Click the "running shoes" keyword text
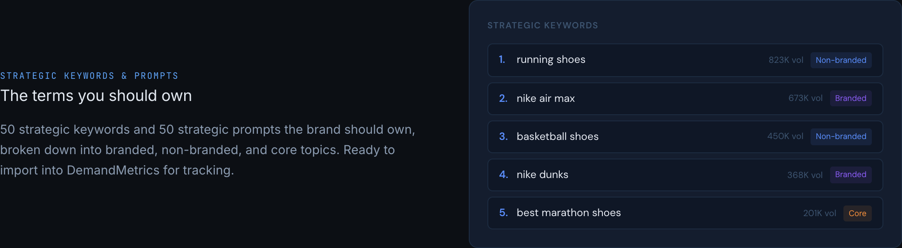The width and height of the screenshot is (902, 248). click(x=550, y=60)
